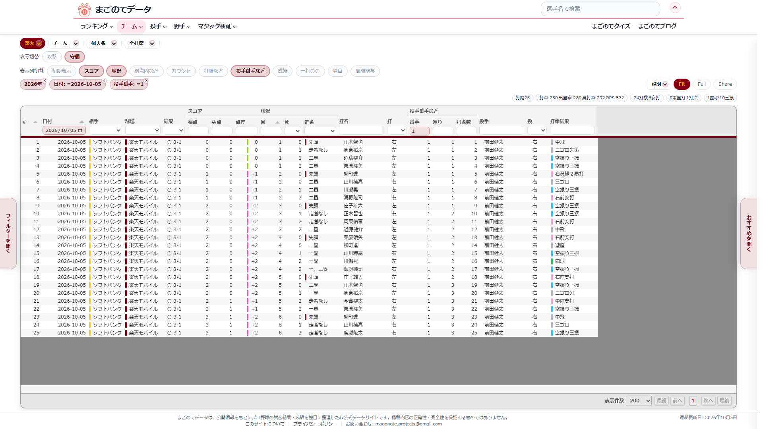This screenshot has height=429, width=763.
Task: Open the チーム dropdown
Action: coord(66,43)
